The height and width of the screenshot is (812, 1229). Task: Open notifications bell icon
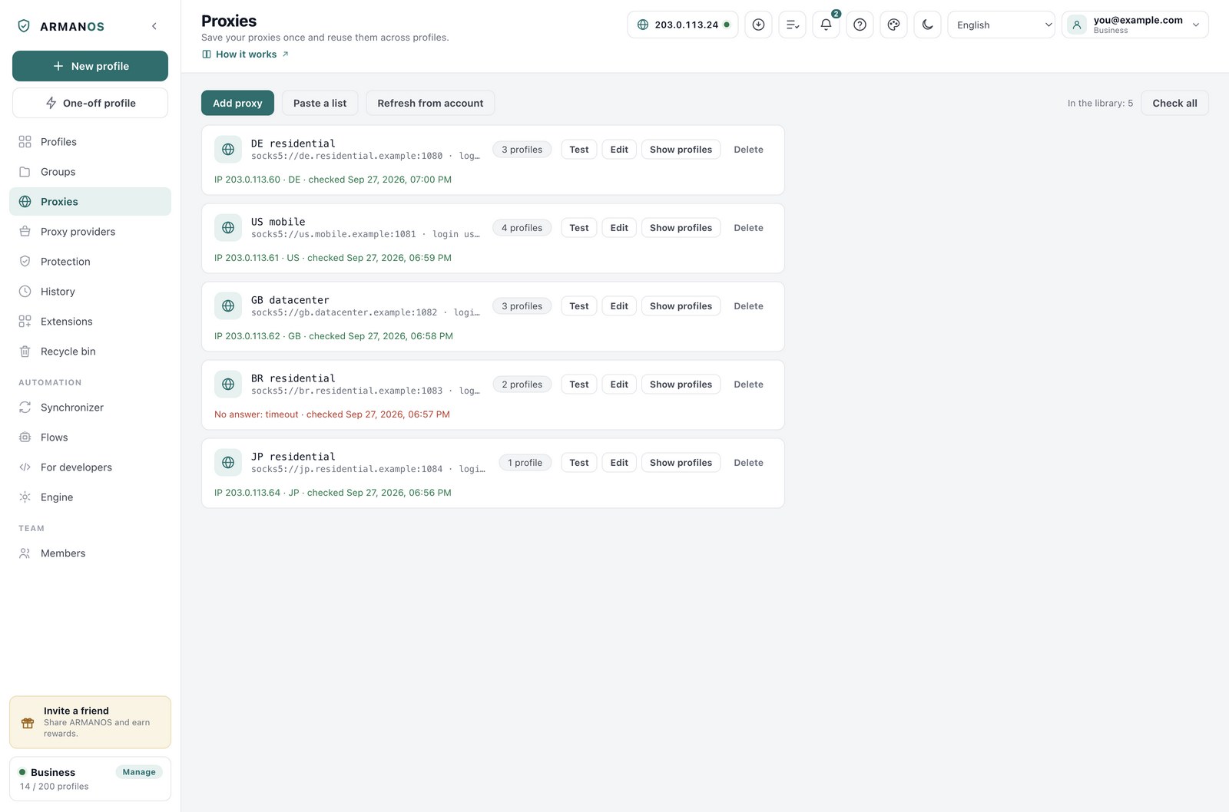(826, 25)
